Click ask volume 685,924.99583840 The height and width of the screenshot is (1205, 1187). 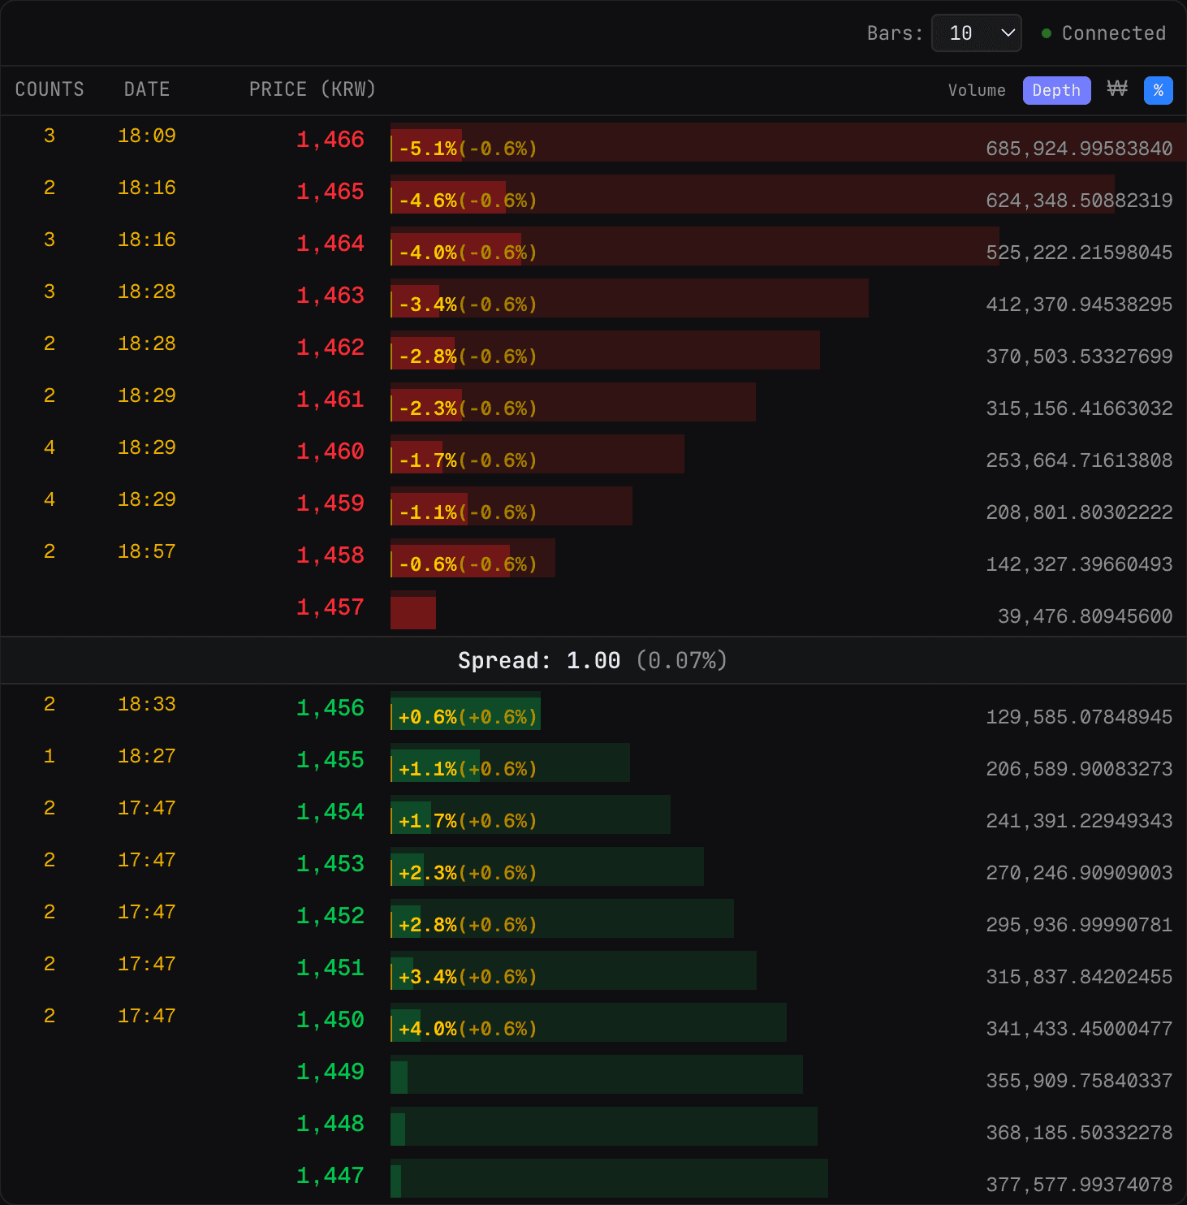pos(1079,149)
